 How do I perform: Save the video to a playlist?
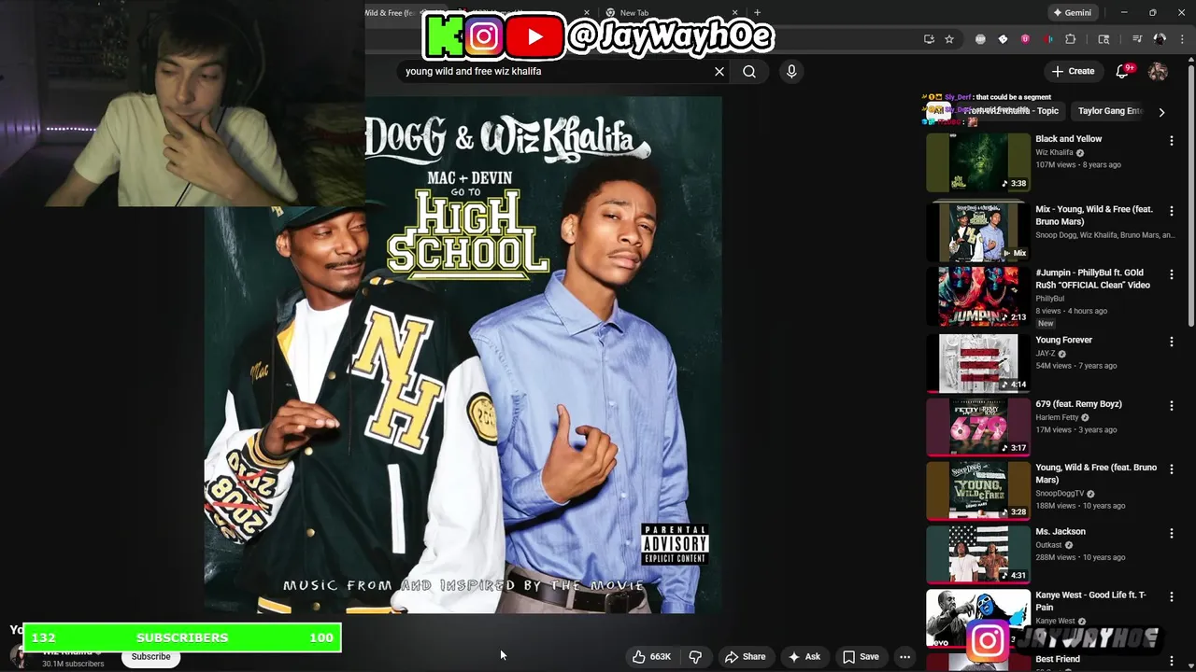click(x=861, y=657)
